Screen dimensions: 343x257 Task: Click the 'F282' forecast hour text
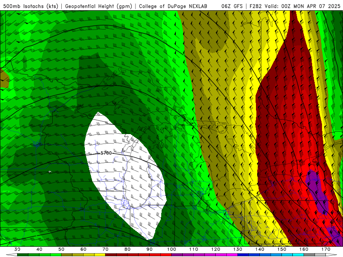pyautogui.click(x=256, y=6)
